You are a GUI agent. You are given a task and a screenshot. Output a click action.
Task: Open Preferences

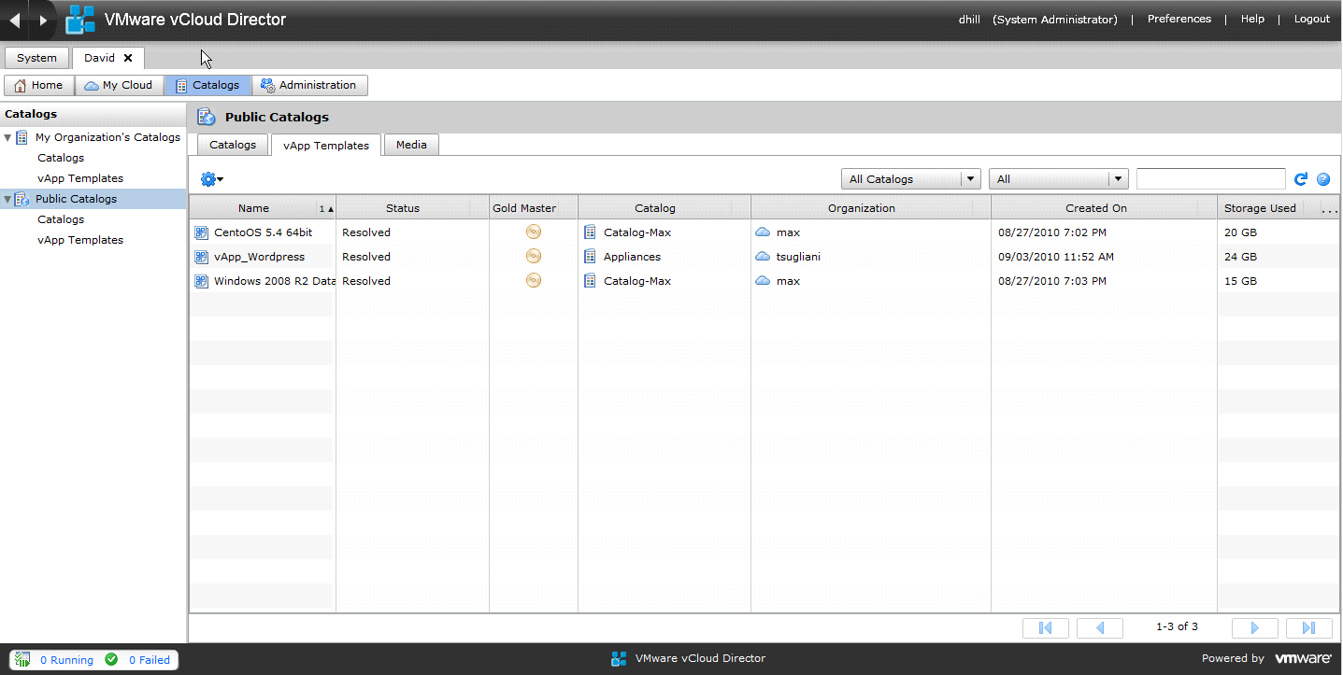(1179, 19)
